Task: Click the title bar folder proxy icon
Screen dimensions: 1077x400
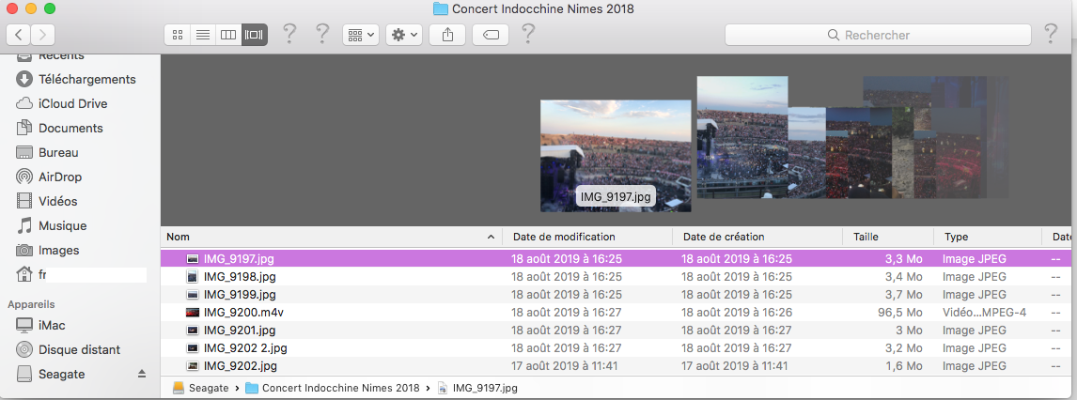Action: coord(441,8)
